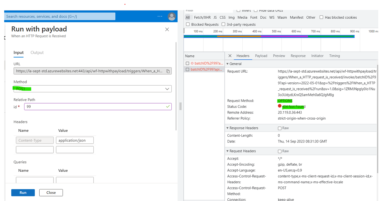Select the Fetch/XHR network filter
This screenshot has height=201, width=386.
pyautogui.click(x=202, y=17)
